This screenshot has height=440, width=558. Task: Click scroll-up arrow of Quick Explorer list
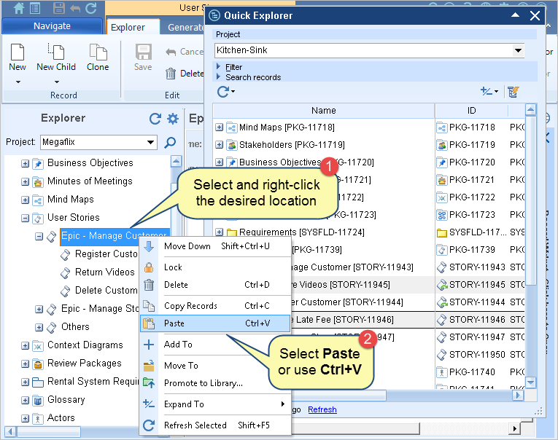pos(530,110)
